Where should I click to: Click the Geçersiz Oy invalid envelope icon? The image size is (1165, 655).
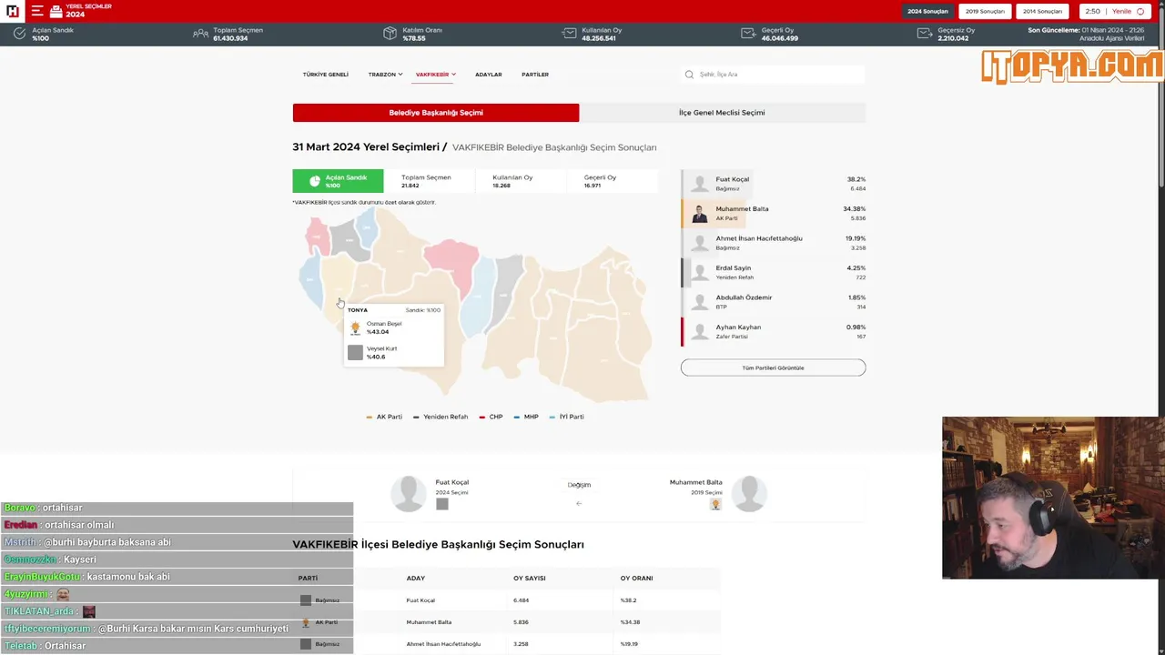click(925, 34)
